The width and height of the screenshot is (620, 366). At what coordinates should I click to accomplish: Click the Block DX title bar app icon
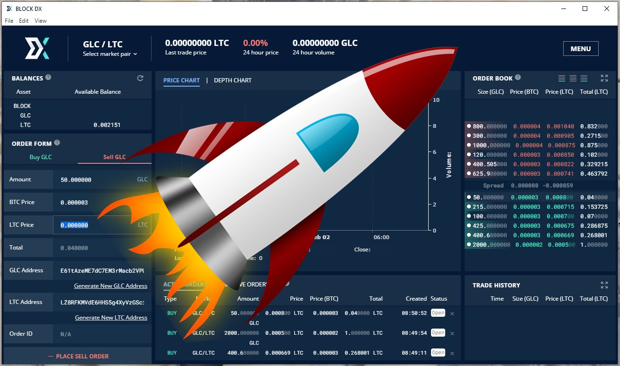click(x=9, y=9)
